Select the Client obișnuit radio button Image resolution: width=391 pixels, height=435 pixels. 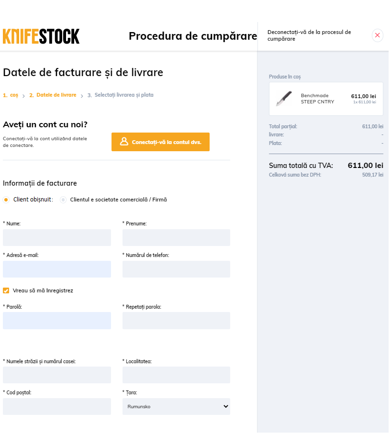pos(6,200)
